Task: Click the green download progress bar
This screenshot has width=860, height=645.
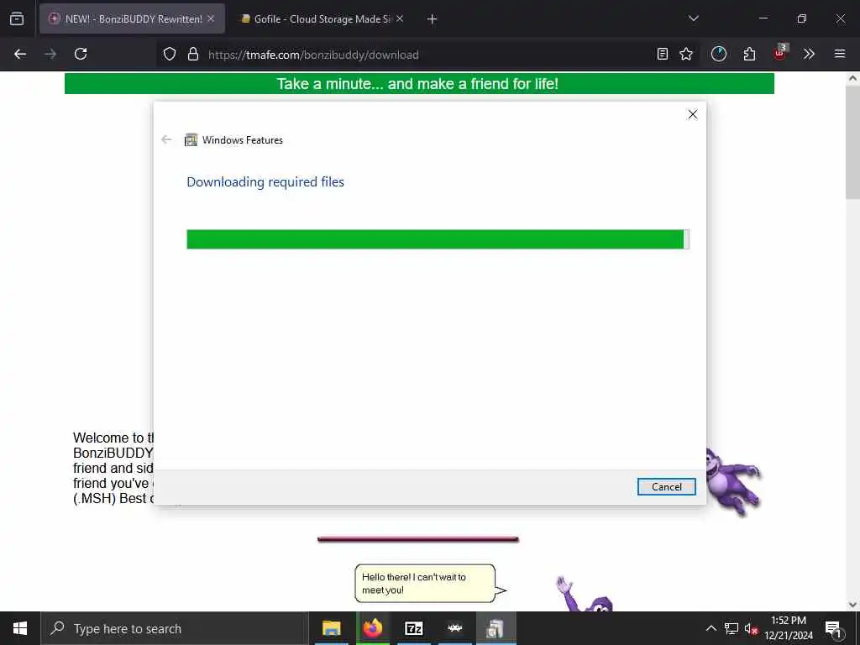Action: [x=438, y=239]
